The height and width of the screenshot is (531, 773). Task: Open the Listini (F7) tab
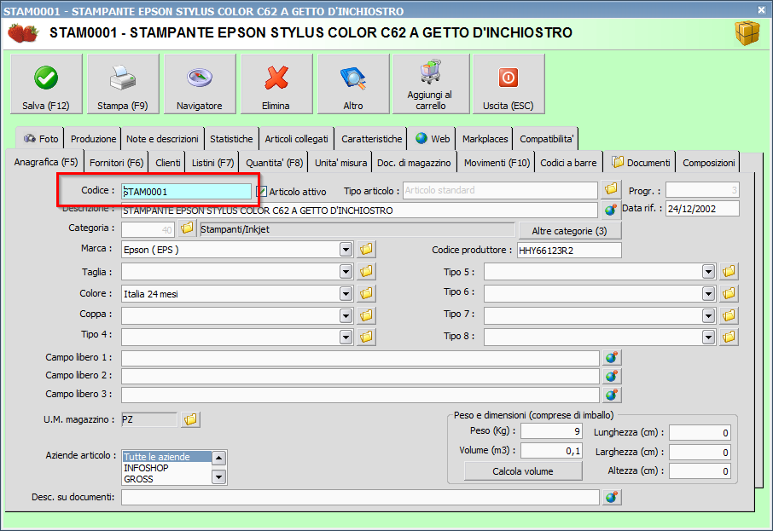[x=213, y=163]
